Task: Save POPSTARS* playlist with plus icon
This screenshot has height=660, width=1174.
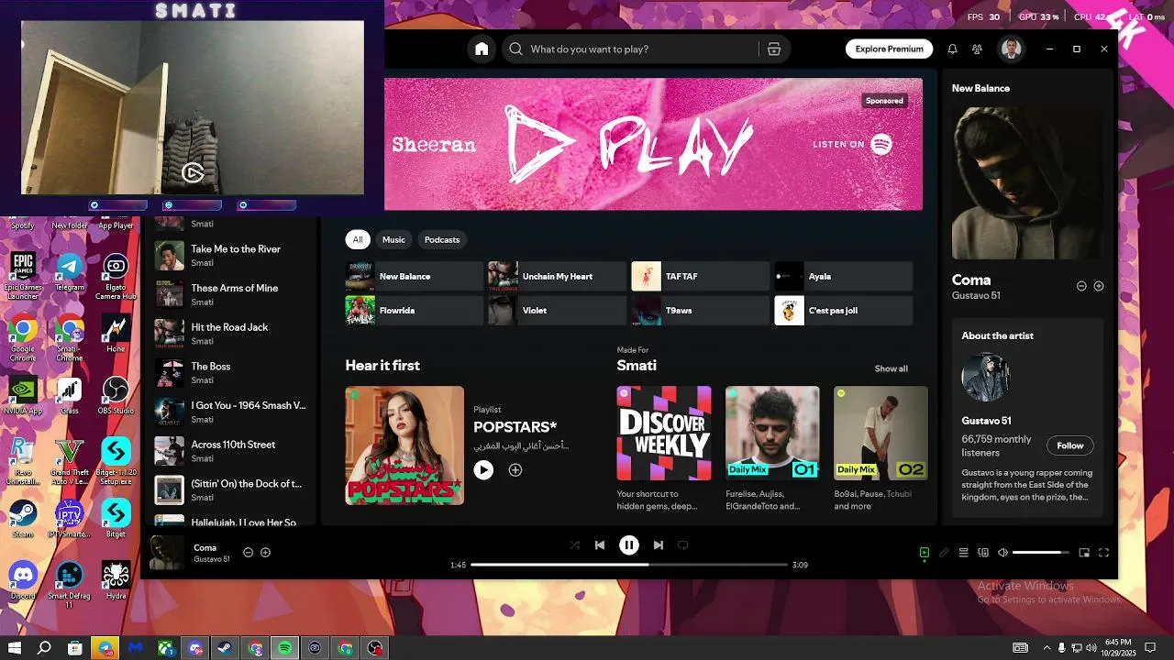Action: coord(515,470)
